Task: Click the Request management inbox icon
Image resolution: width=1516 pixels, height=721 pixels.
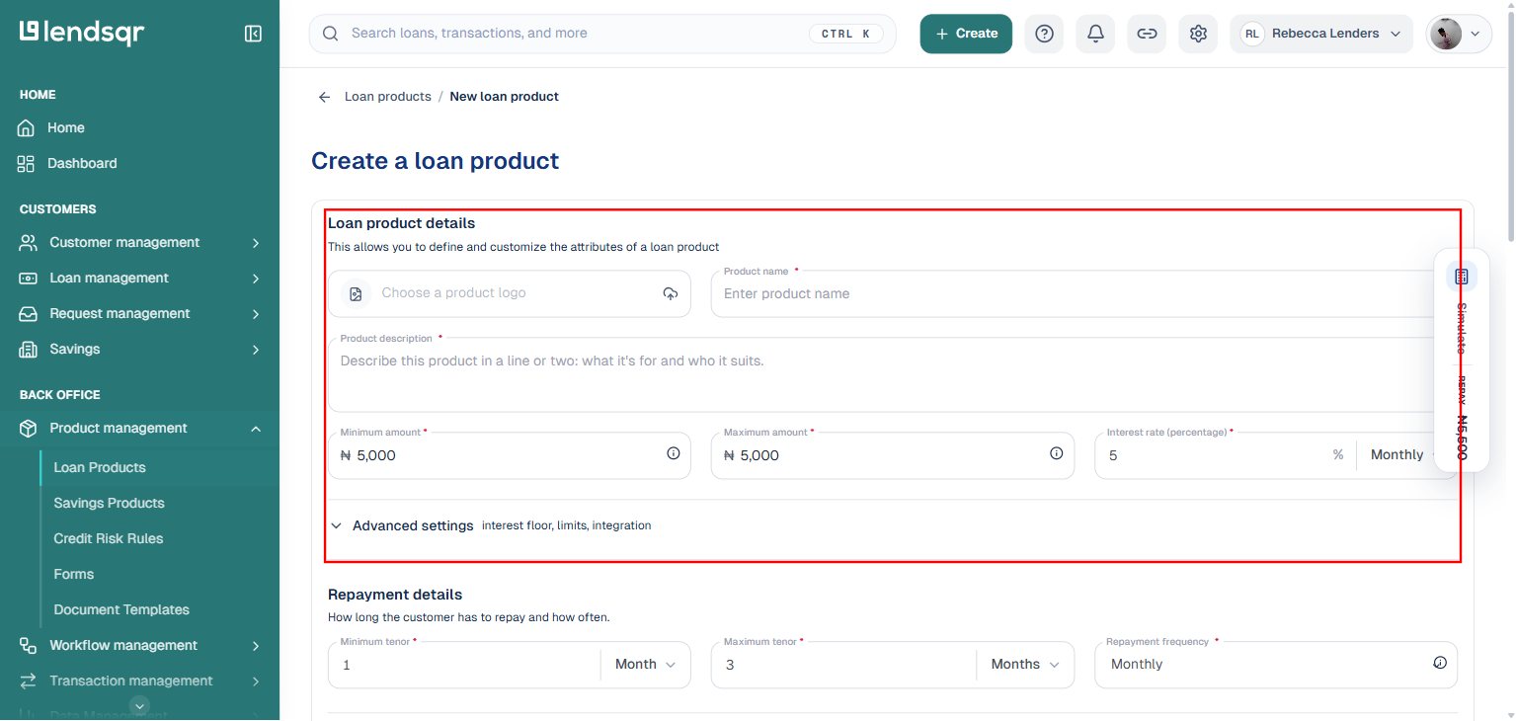Action: 29,314
